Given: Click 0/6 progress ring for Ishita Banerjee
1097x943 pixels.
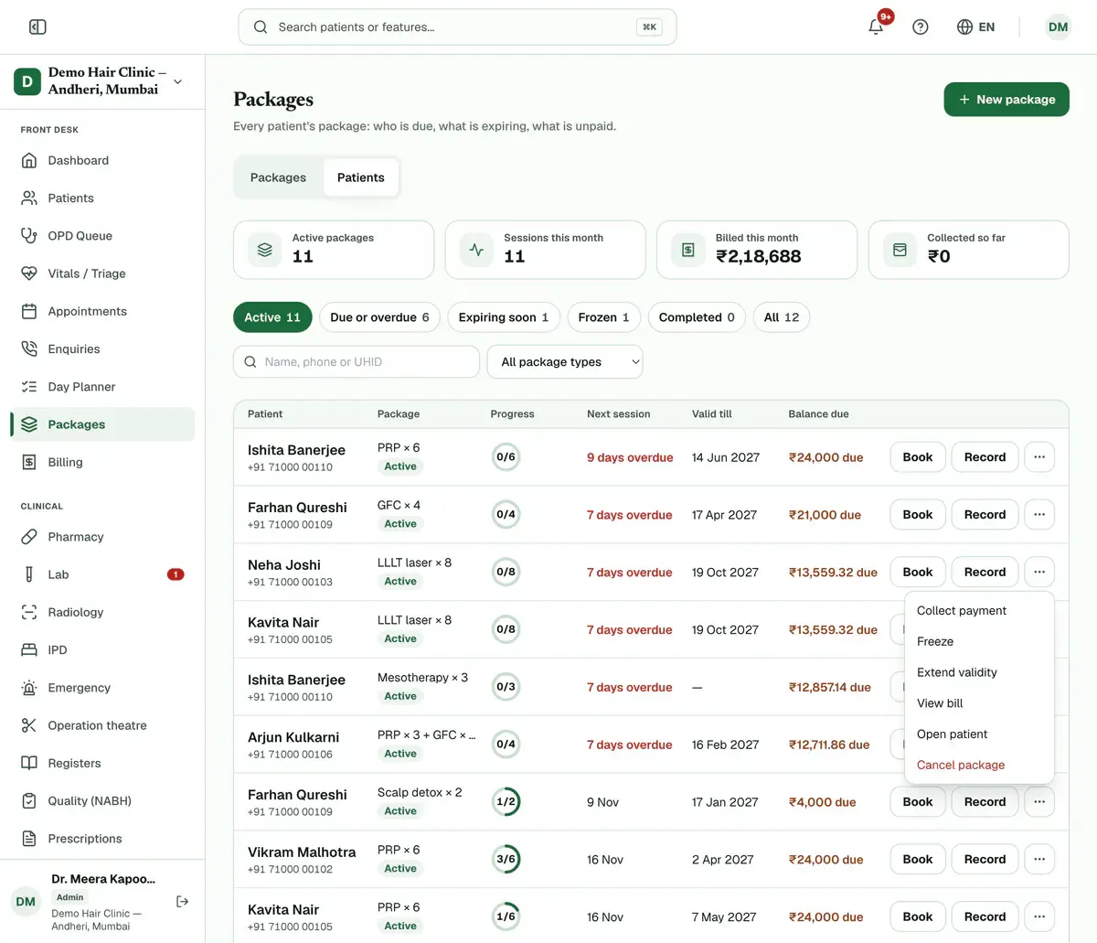Looking at the screenshot, I should [506, 457].
